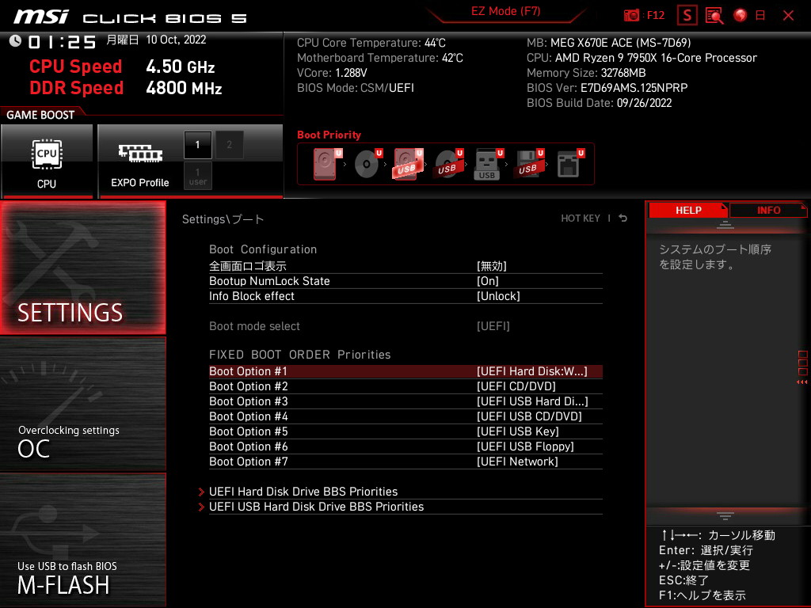
Task: Select the USB floppy icon in Boot Priority
Action: [528, 165]
